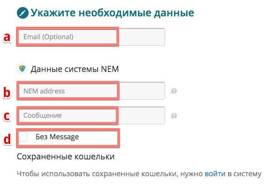267x187 pixels.
Task: Click the Сохраненные кошельки heading
Action: [x=66, y=157]
